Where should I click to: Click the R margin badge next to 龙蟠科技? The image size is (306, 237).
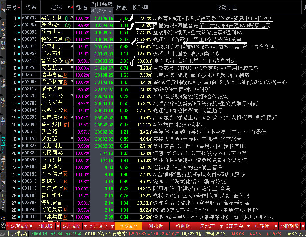tap(65, 82)
